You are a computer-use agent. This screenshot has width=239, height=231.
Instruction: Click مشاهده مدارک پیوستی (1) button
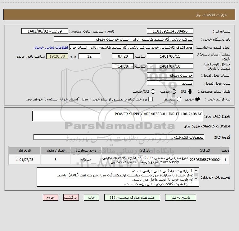pyautogui.click(x=132, y=198)
